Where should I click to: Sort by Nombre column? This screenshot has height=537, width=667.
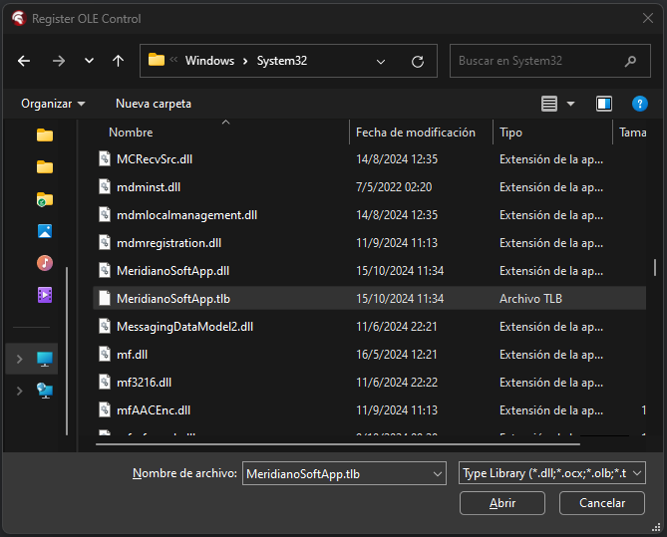click(131, 133)
